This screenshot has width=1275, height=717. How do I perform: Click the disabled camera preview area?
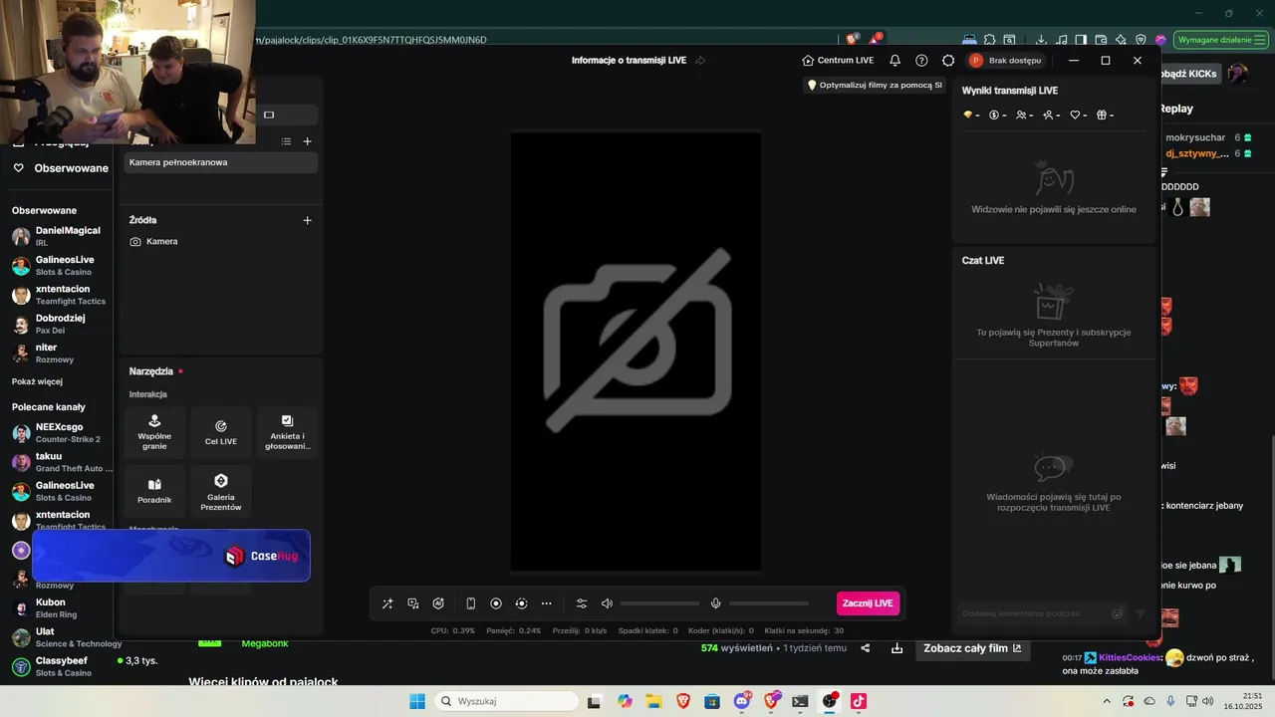(x=636, y=353)
